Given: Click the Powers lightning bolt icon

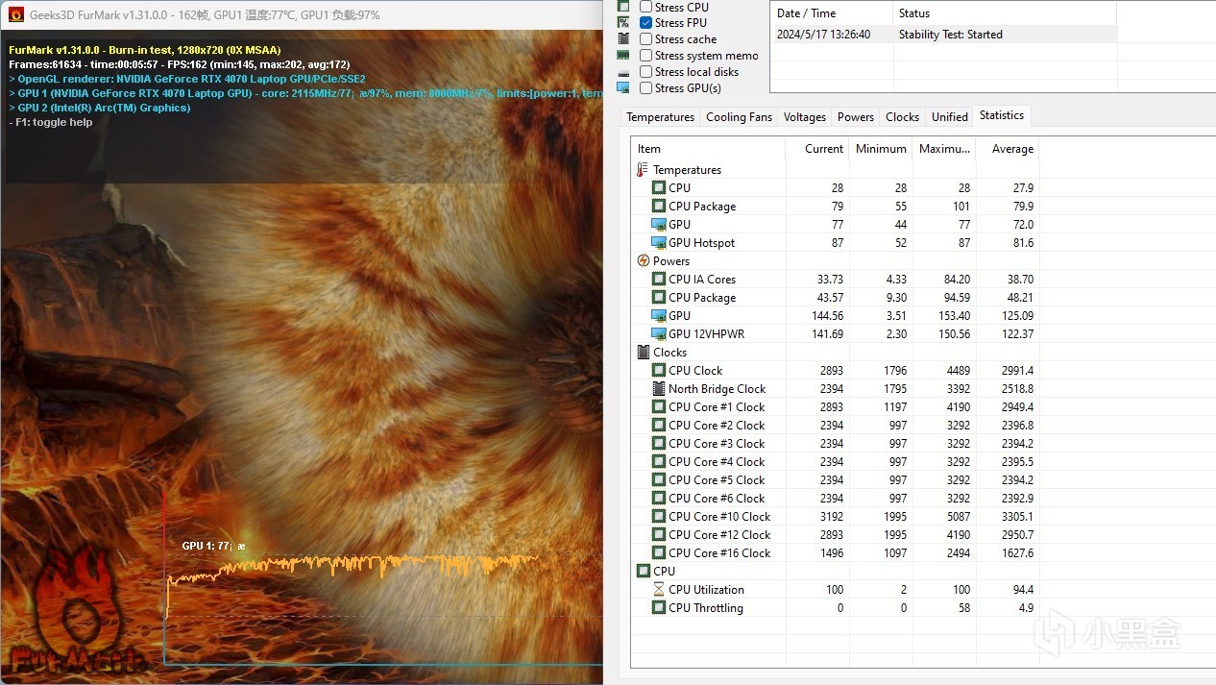Looking at the screenshot, I should coord(643,261).
